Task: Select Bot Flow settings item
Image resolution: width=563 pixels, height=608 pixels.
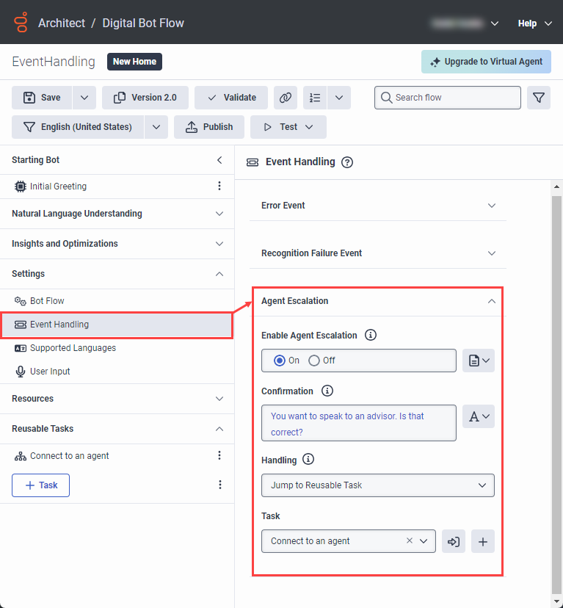Action: pos(117,301)
